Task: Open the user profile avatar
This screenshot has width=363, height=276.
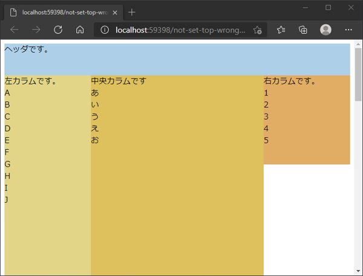Action: (x=325, y=30)
